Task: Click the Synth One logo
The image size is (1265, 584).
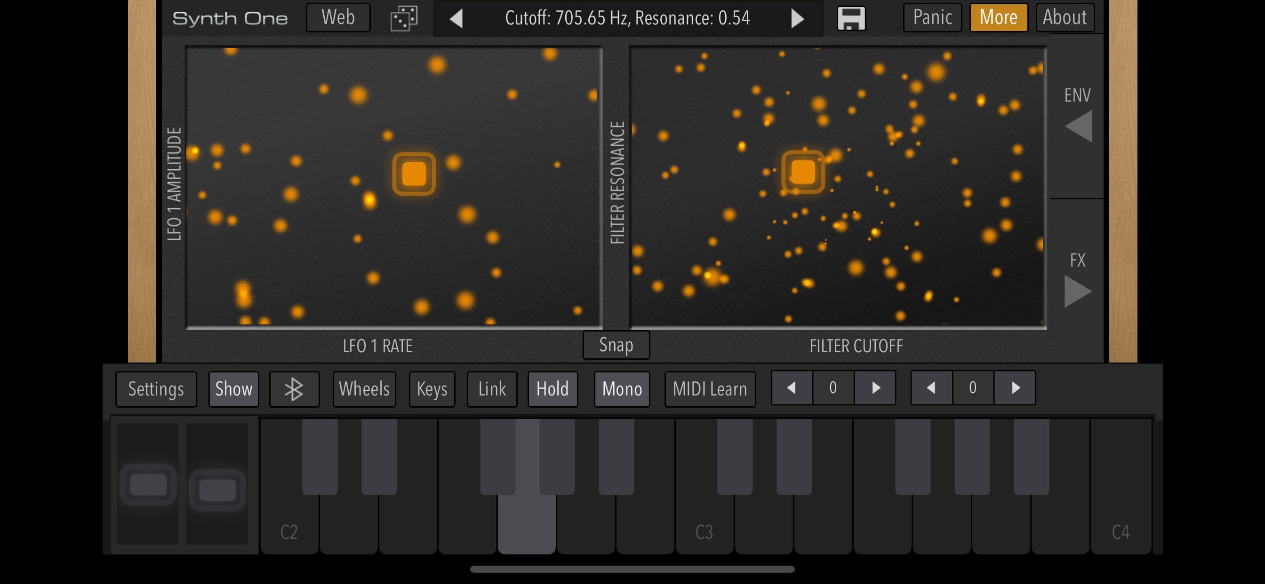Action: pyautogui.click(x=230, y=19)
